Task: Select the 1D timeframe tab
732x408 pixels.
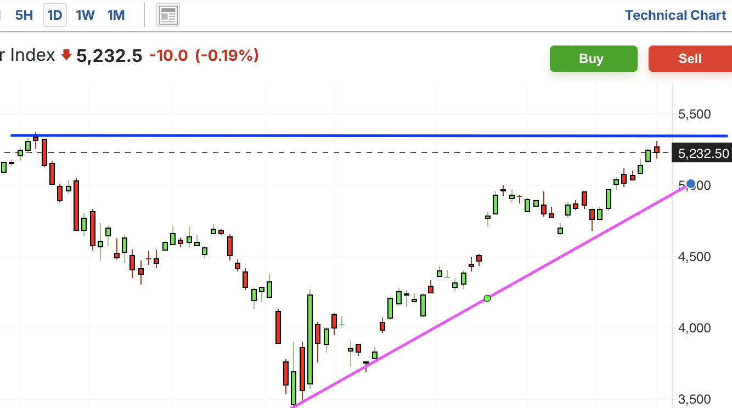Action: pyautogui.click(x=55, y=15)
